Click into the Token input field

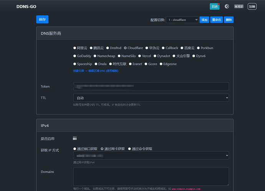pyautogui.click(x=151, y=86)
